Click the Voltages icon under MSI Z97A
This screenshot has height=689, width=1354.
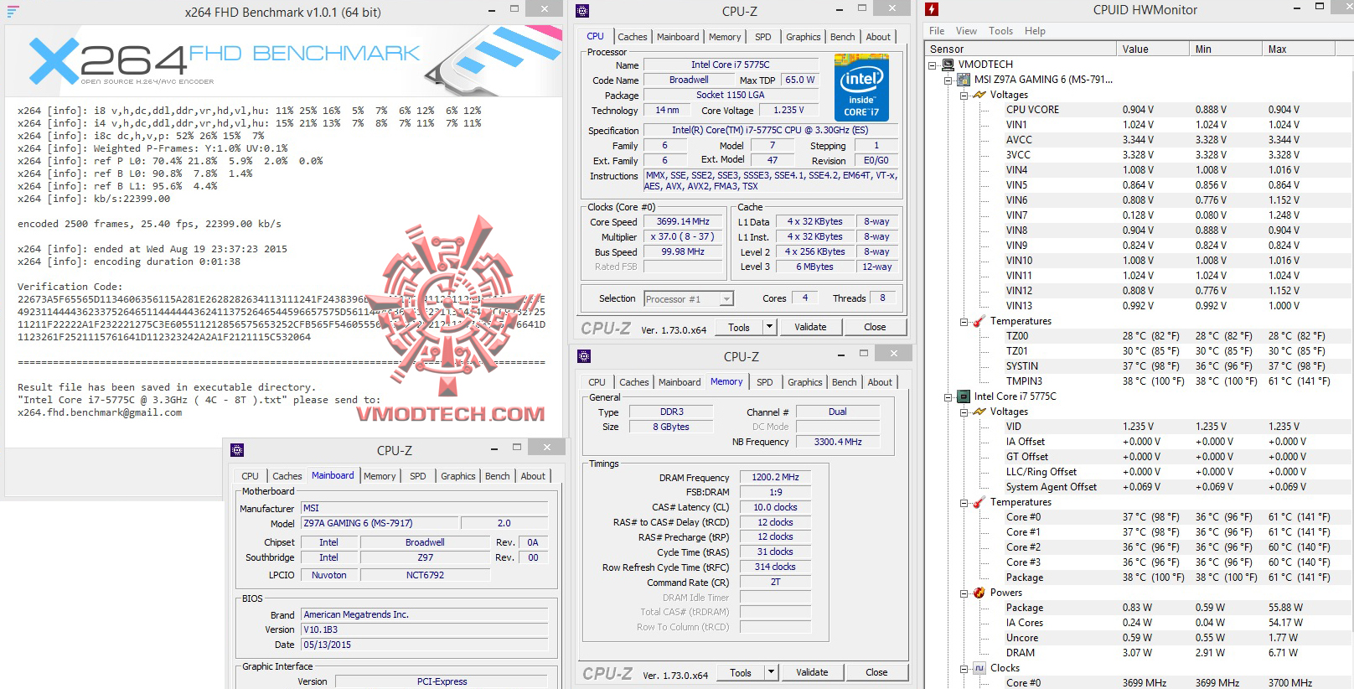979,95
